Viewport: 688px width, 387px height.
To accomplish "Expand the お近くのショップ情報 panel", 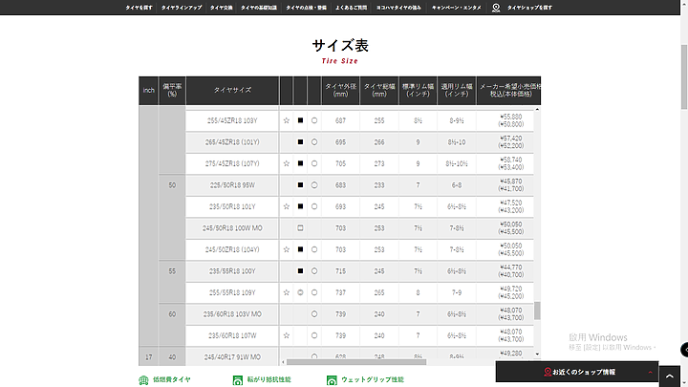I will 577,372.
